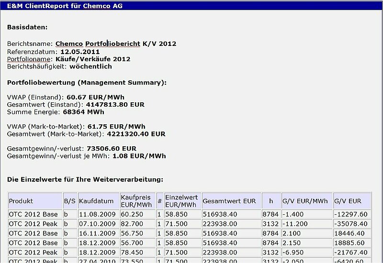Select VWAP Einstand value '60.67 EUR/MWh'

tap(95, 97)
